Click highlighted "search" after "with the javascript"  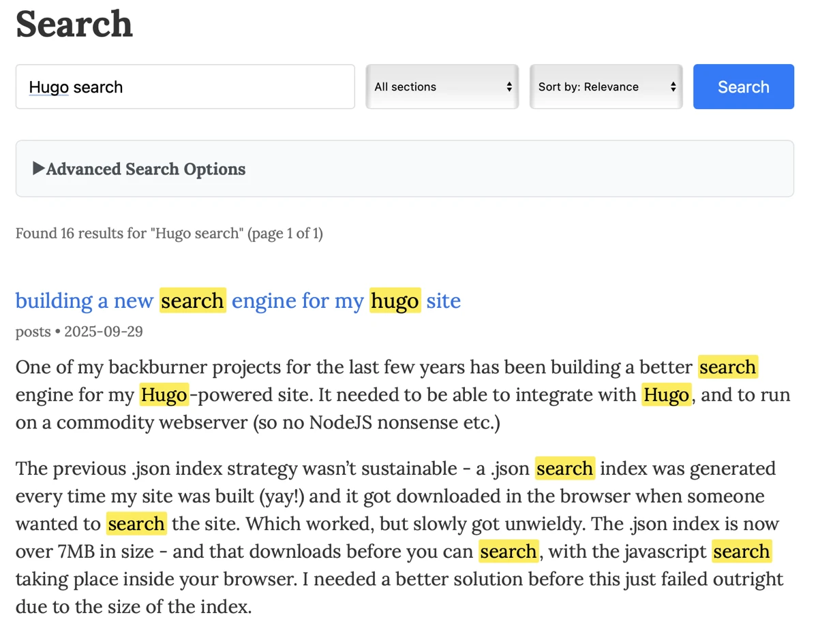[742, 551]
